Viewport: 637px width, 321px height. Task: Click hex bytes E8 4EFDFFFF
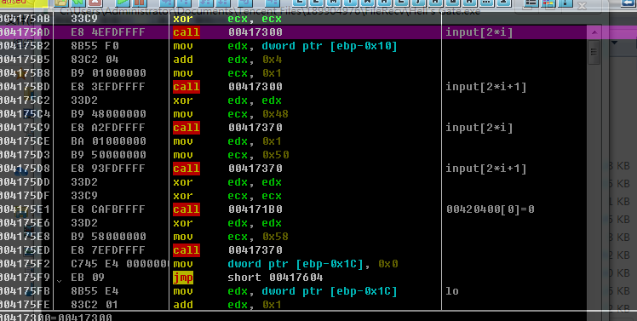pyautogui.click(x=108, y=32)
